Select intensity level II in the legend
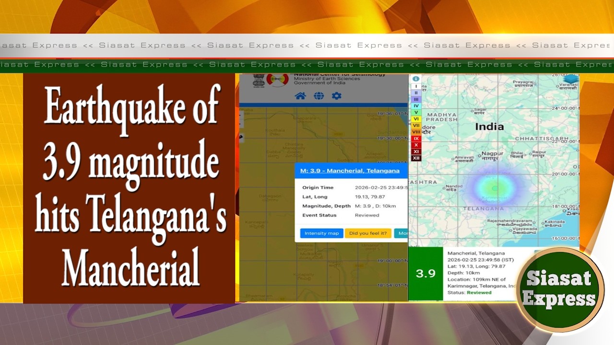614x345 pixels. (x=416, y=93)
